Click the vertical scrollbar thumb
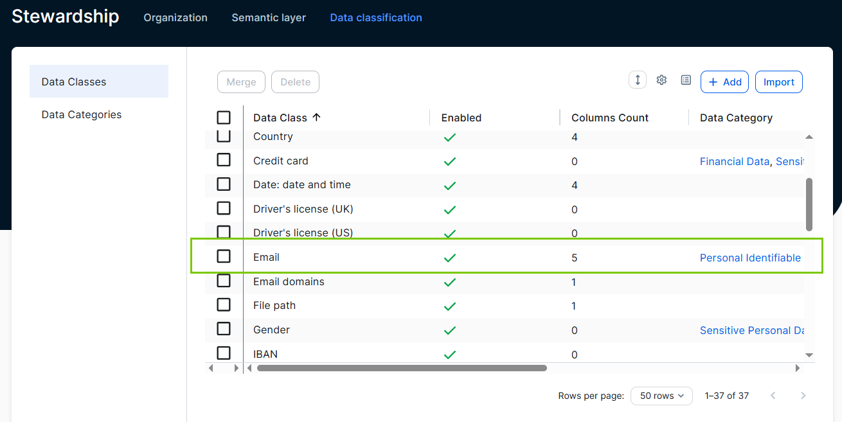This screenshot has height=422, width=842. [809, 204]
